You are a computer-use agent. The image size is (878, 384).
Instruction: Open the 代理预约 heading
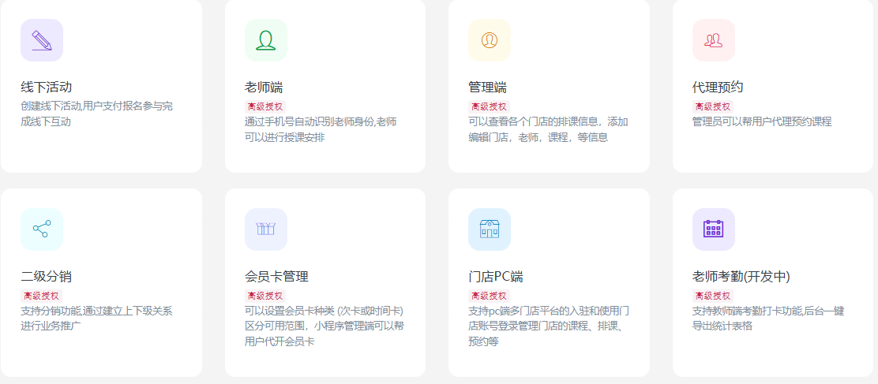click(718, 87)
